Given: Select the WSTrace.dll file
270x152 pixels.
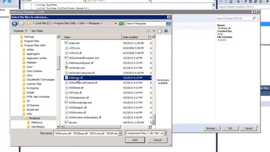Looking at the screenshot, I should point(75,92).
